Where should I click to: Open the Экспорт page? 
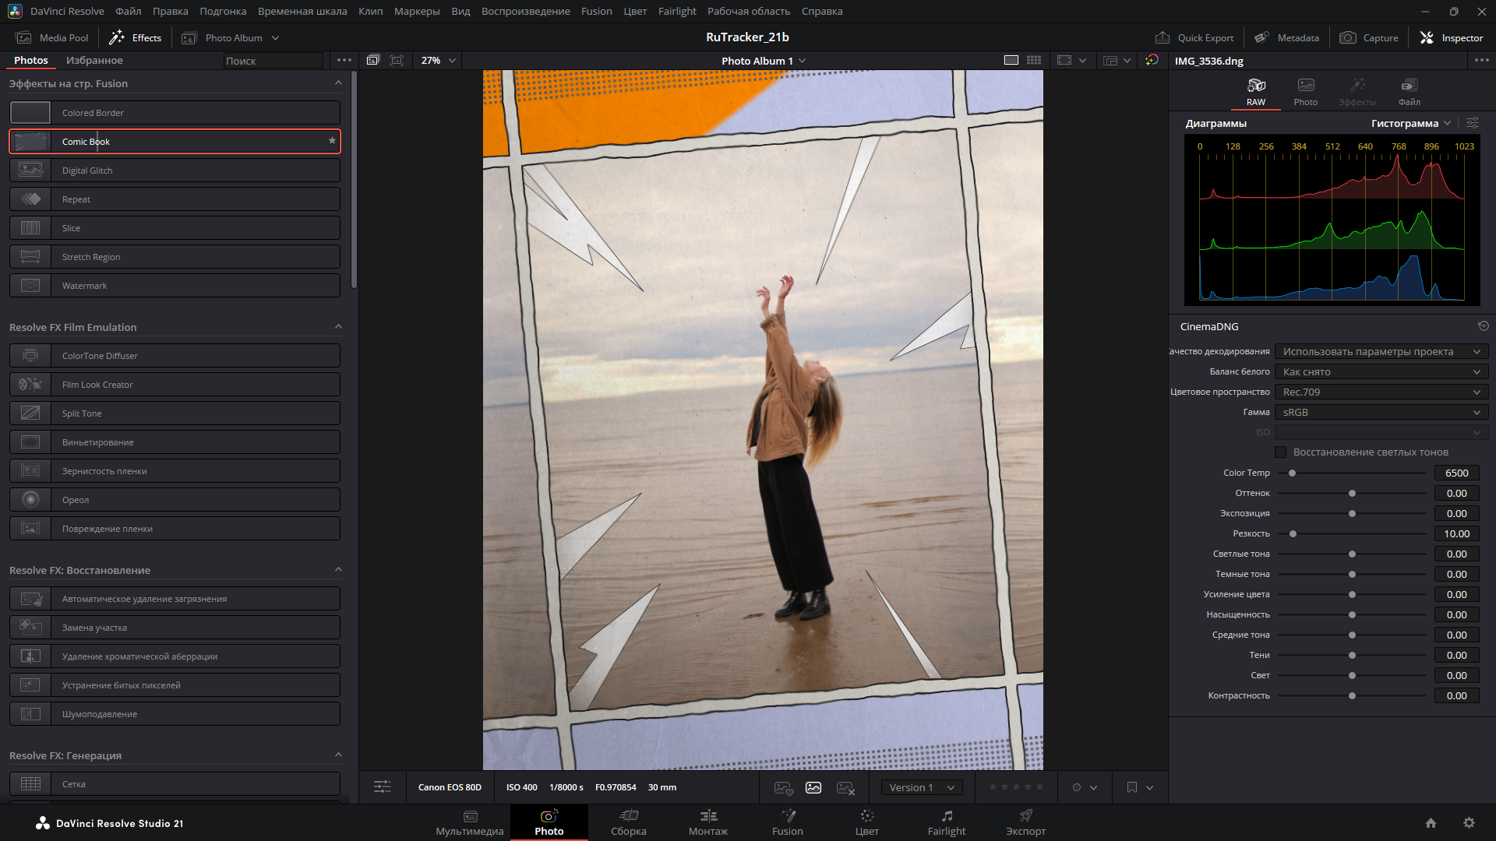coord(1026,822)
